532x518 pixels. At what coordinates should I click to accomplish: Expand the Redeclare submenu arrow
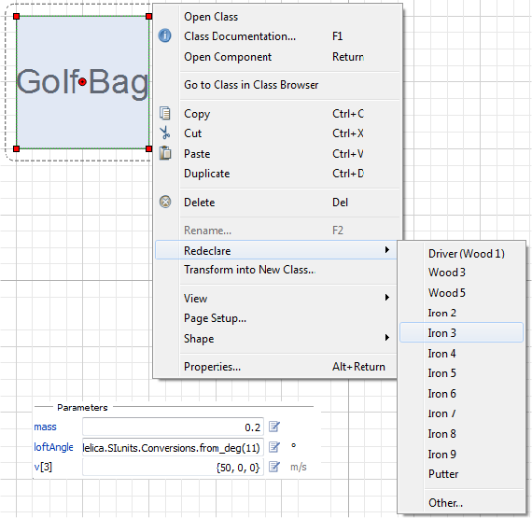pyautogui.click(x=387, y=250)
